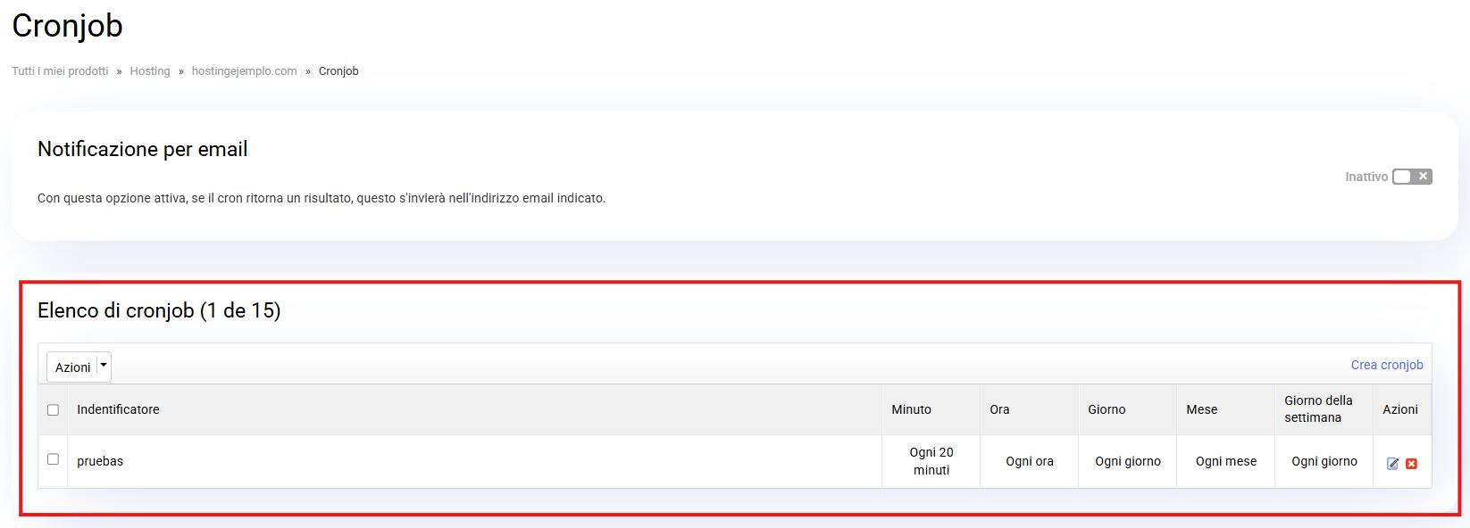This screenshot has height=528, width=1470.
Task: Click the Giorno column header
Action: coord(1107,409)
